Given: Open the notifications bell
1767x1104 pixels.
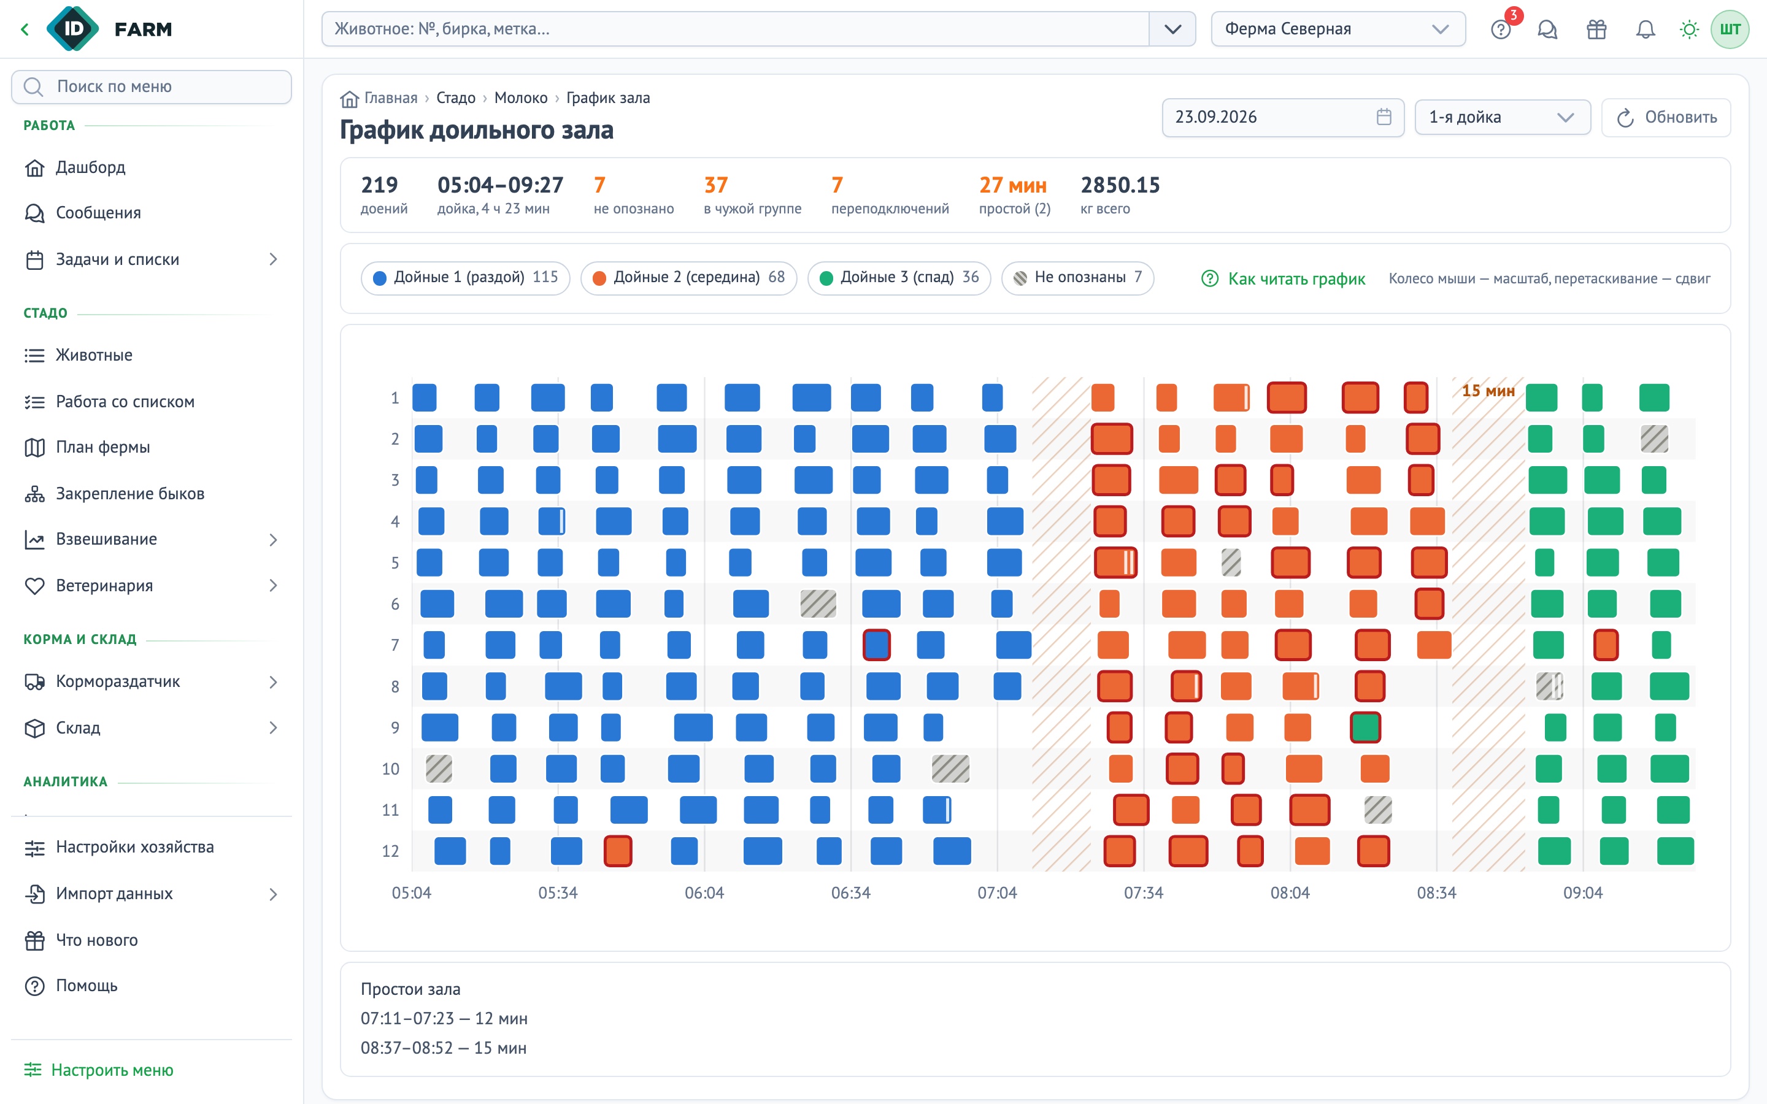Looking at the screenshot, I should pyautogui.click(x=1645, y=29).
